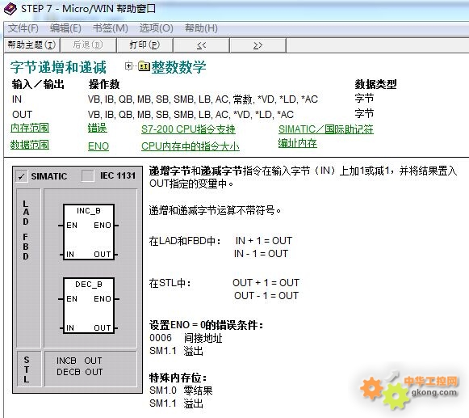Image resolution: width=469 pixels, height=418 pixels.
Task: Toggle the SIMATIC checkbox
Action: pyautogui.click(x=22, y=176)
